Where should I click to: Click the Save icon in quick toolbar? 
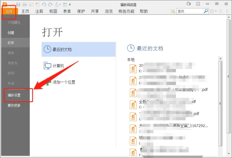(18, 4)
